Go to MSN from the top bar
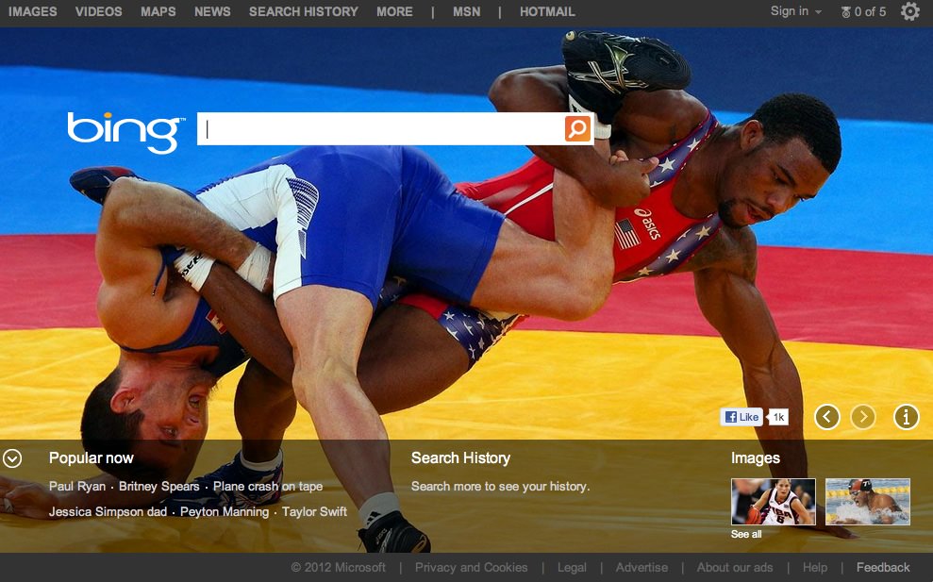Image resolution: width=933 pixels, height=582 pixels. pos(466,11)
